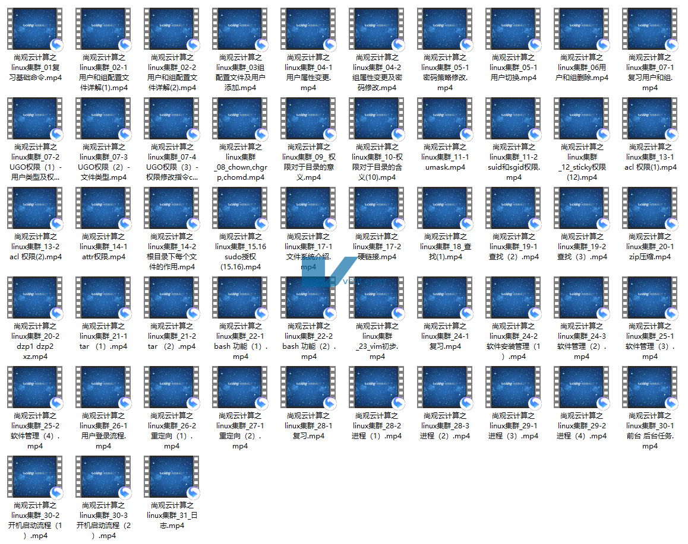
Task: Select the 13-1 acl 权限(1) video icon
Action: 650,118
